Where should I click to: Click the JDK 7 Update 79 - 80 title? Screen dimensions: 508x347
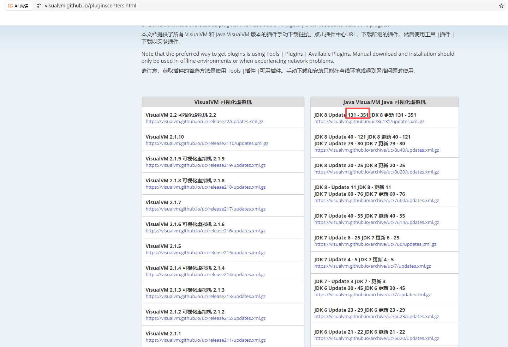coord(359,144)
